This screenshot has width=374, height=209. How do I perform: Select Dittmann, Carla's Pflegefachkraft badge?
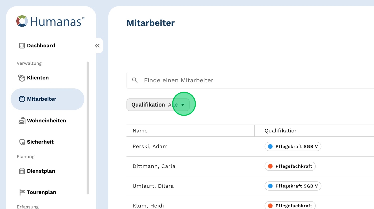point(290,166)
